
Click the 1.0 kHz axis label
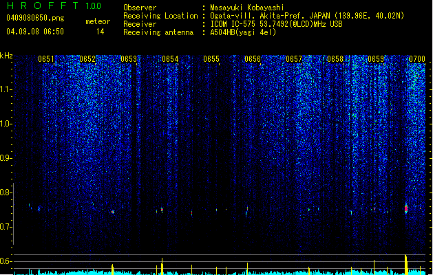click(5, 124)
